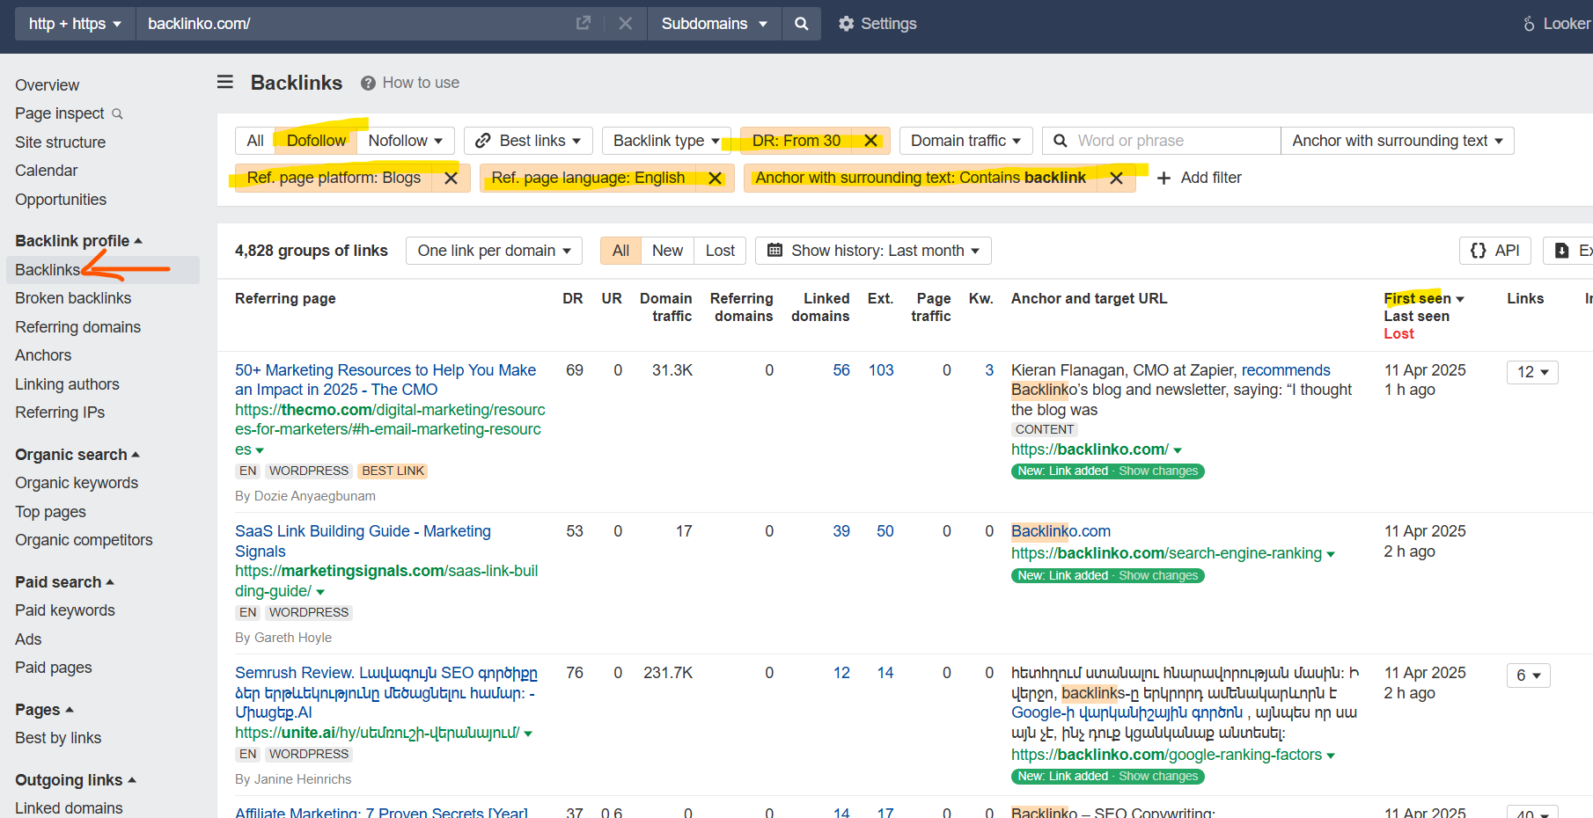Image resolution: width=1593 pixels, height=818 pixels.
Task: Open thecmo.com URL dropdown caret
Action: point(260,450)
